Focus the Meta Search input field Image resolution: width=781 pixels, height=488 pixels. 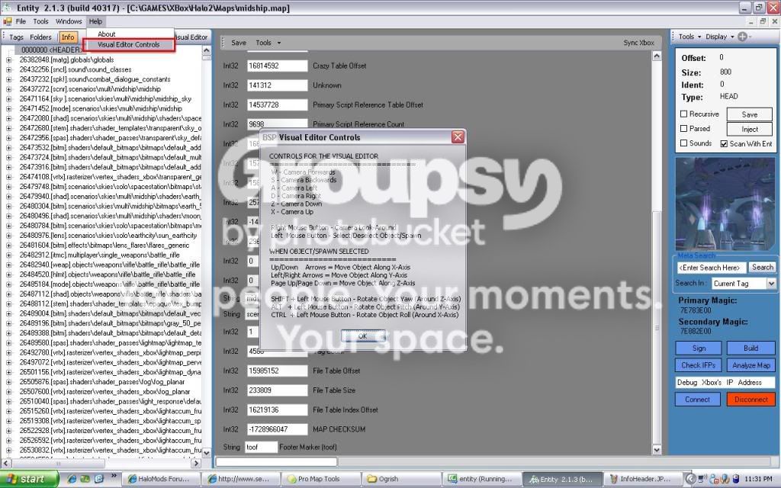[x=712, y=268]
